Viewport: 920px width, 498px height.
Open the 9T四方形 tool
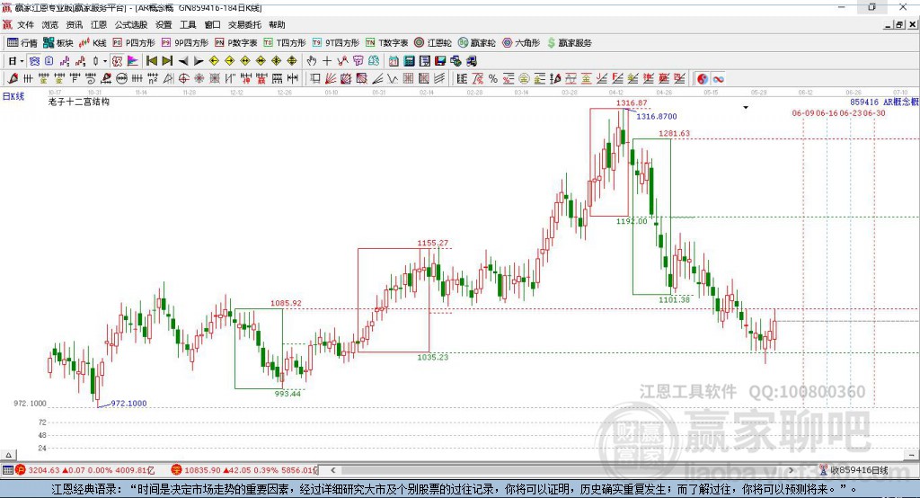(336, 43)
